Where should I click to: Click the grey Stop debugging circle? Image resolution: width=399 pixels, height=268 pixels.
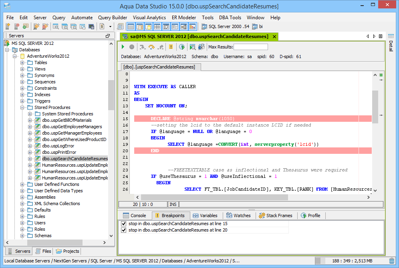coord(131,47)
